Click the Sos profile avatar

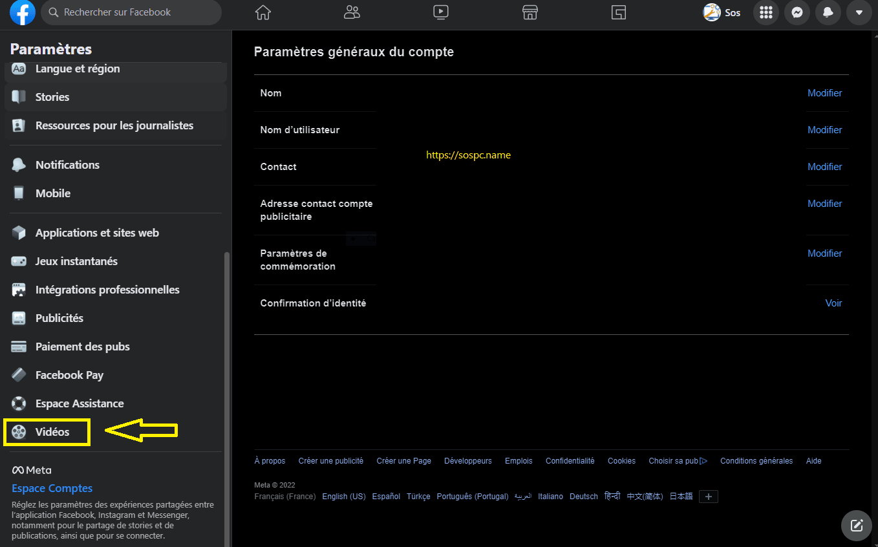point(712,12)
